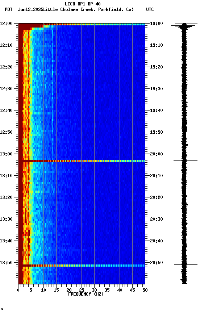Screen dimensions: 200x313
Task: Click the '12:40' PDT time label
Action: (6, 110)
